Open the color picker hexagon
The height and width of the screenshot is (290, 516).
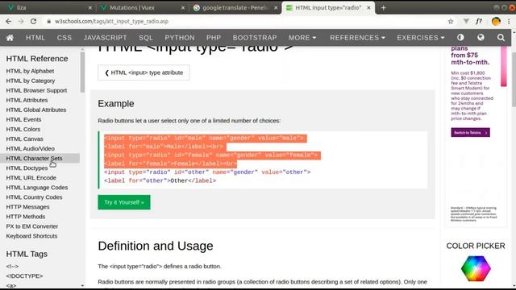(476, 268)
